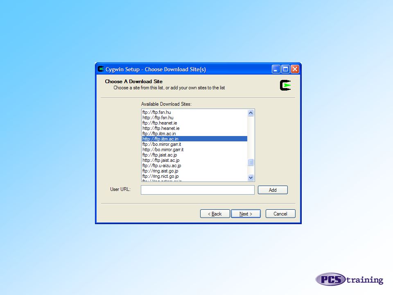Viewport: 393px width, 295px height.
Task: Select http://ftp.fsn.hu site
Action: 194,118
